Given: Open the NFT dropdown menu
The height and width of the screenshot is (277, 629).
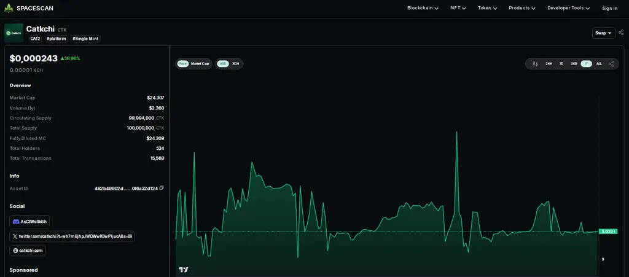Looking at the screenshot, I should click(458, 8).
